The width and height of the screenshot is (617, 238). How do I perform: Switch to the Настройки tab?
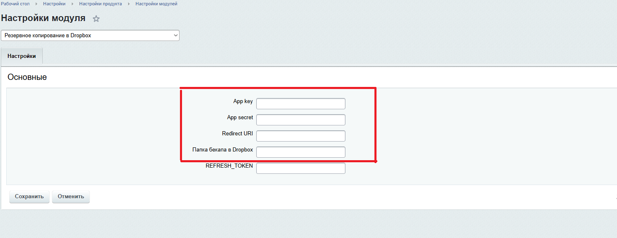coord(22,56)
